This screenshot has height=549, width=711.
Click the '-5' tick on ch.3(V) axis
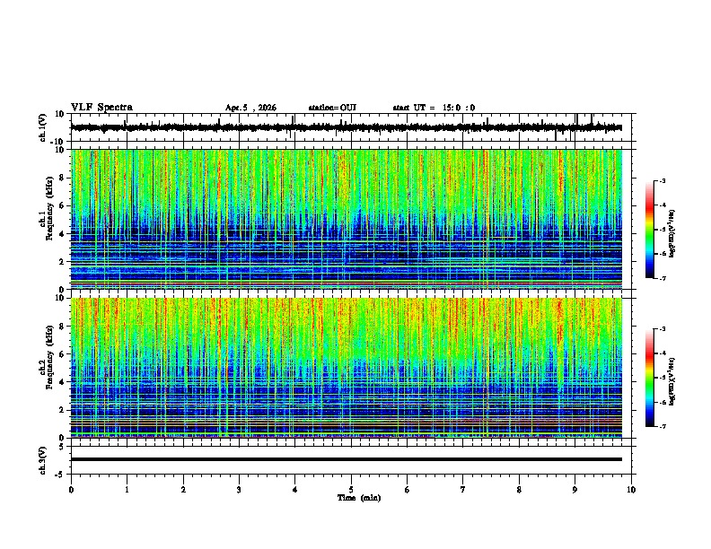[x=60, y=475]
